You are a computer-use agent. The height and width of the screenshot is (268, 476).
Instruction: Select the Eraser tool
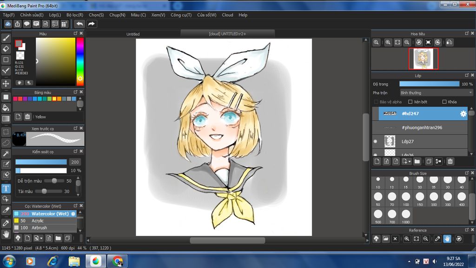(6, 48)
